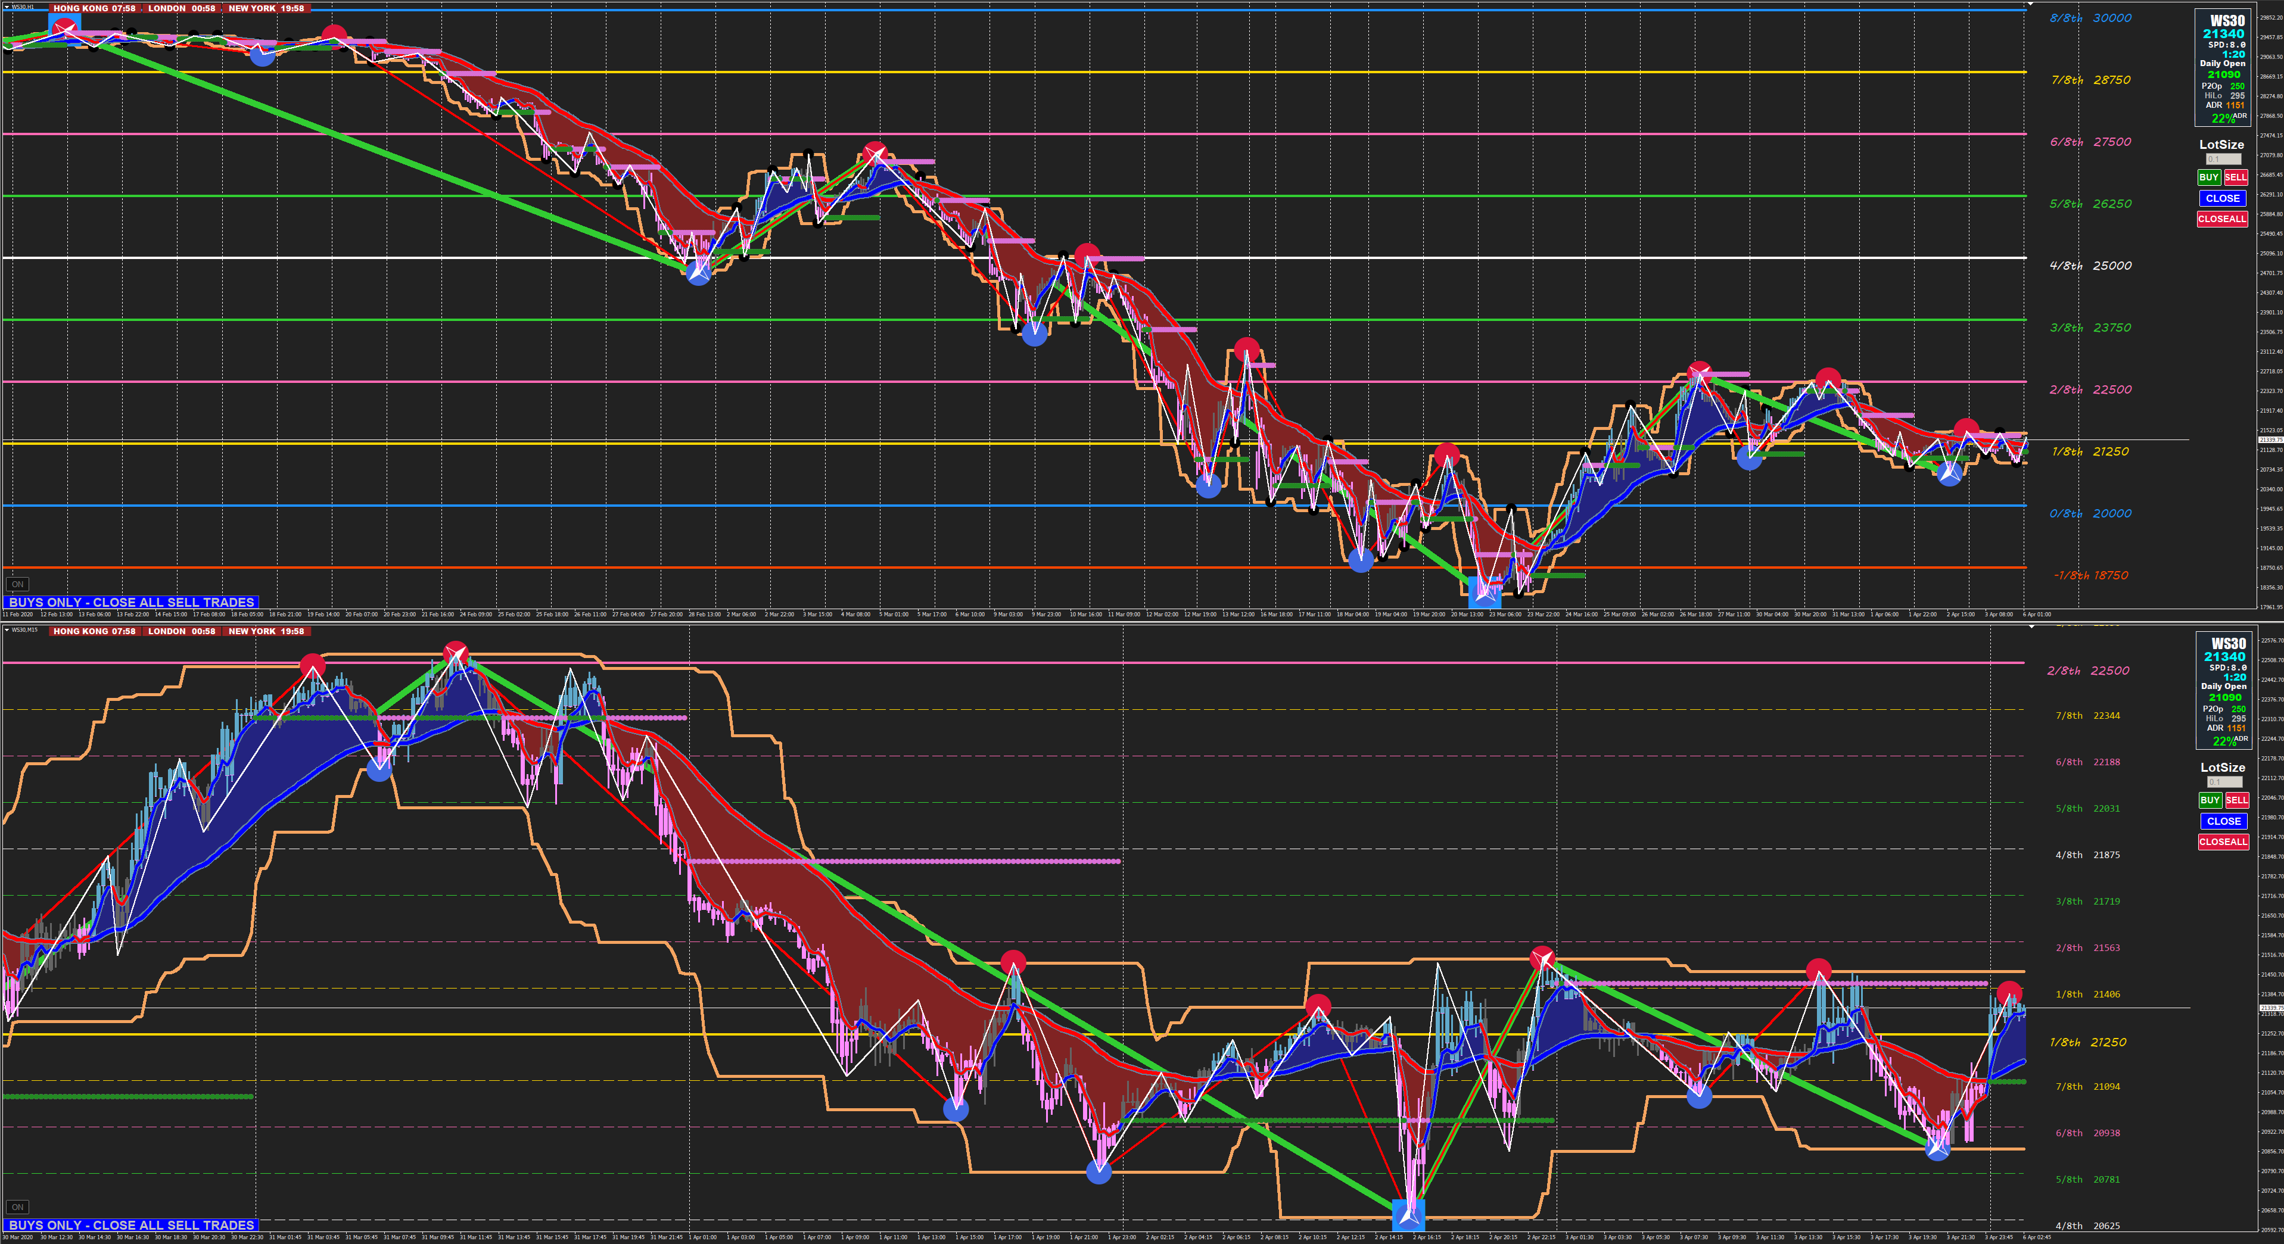Toggle the ON switch in upper chart
Screen dimensions: 2284x1244
click(x=17, y=584)
